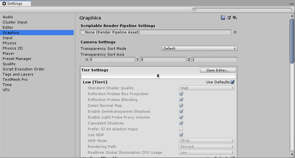Click the Low (Tier1) heading
Image resolution: width=295 pixels, height=158 pixels.
point(95,82)
